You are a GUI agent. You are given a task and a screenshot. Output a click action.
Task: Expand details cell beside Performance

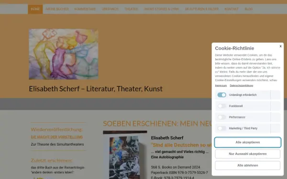pos(276,117)
